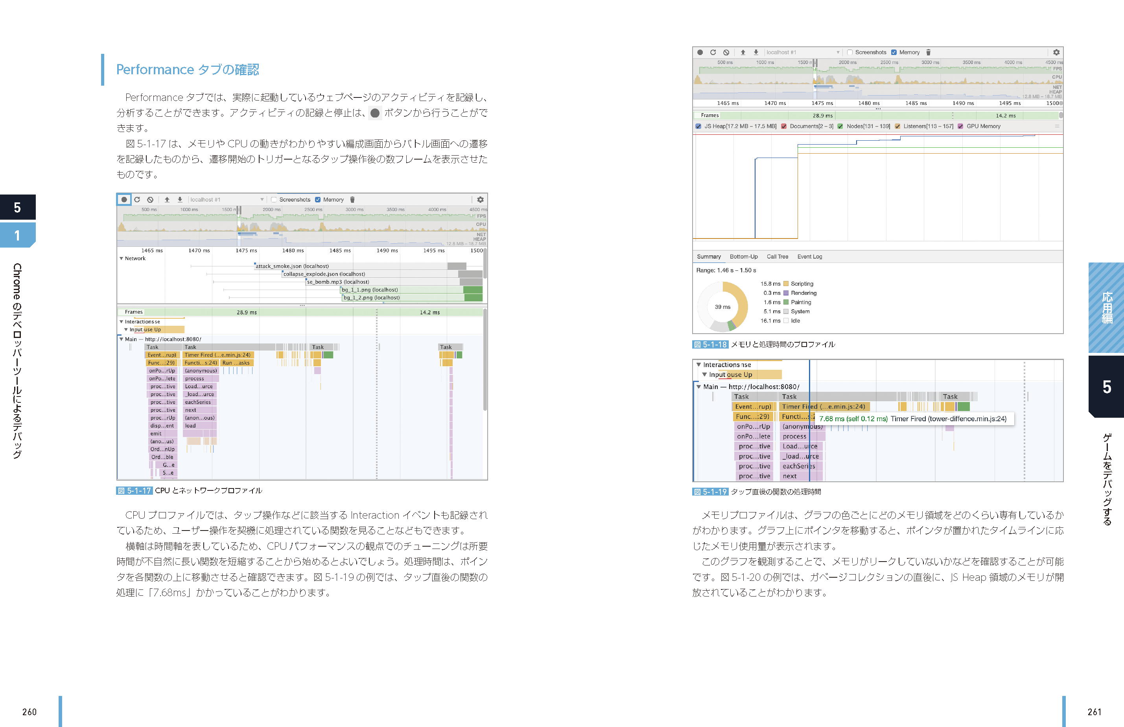
Task: Click the clear recording icon in left toolbar
Action: pos(150,200)
